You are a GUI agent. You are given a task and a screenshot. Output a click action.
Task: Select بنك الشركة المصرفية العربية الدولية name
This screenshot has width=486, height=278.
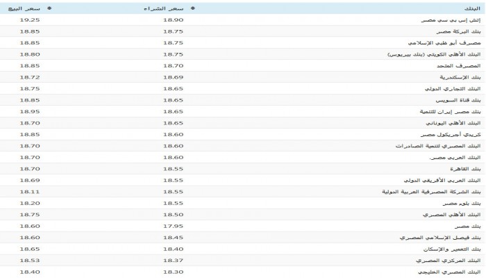point(431,192)
